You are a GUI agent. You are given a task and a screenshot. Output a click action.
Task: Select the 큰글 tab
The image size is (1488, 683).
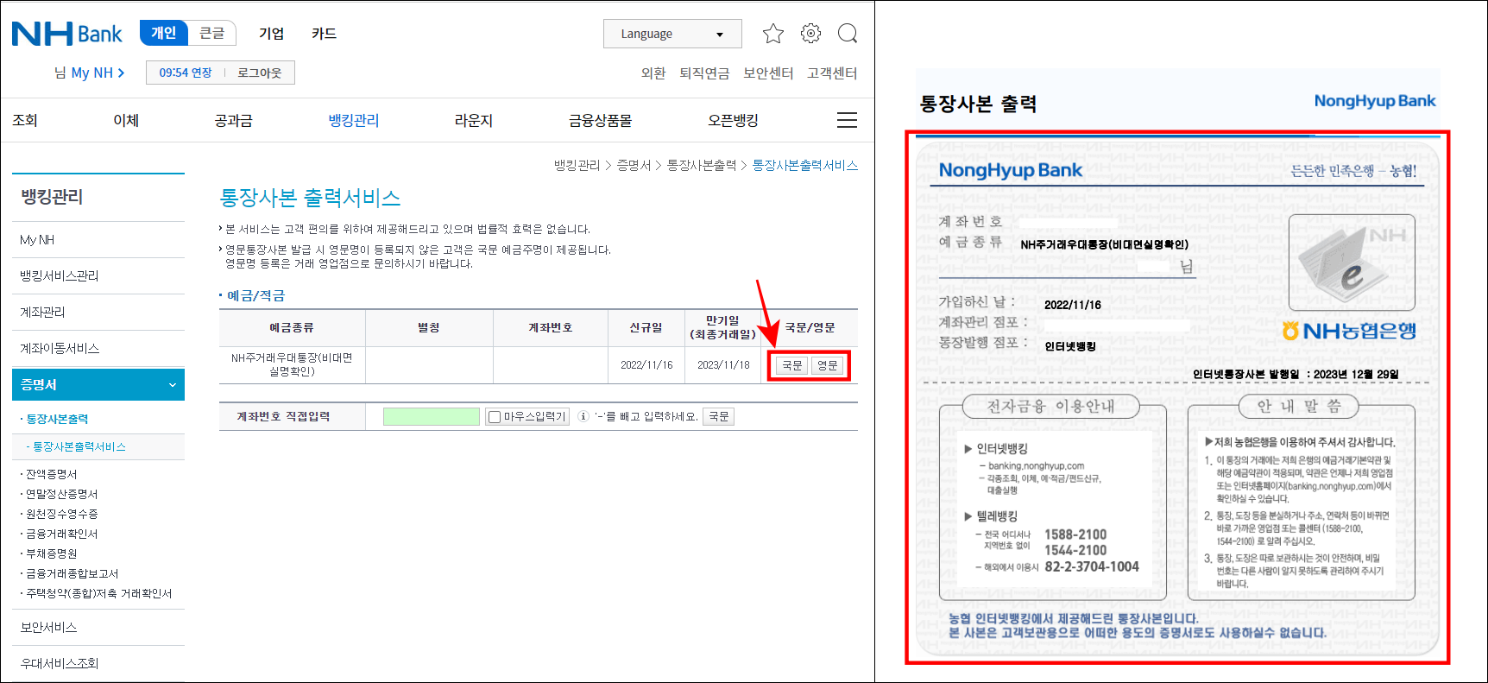click(211, 33)
